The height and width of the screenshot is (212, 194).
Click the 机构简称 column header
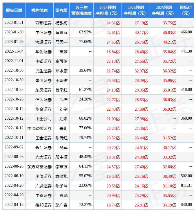pyautogui.click(x=39, y=10)
